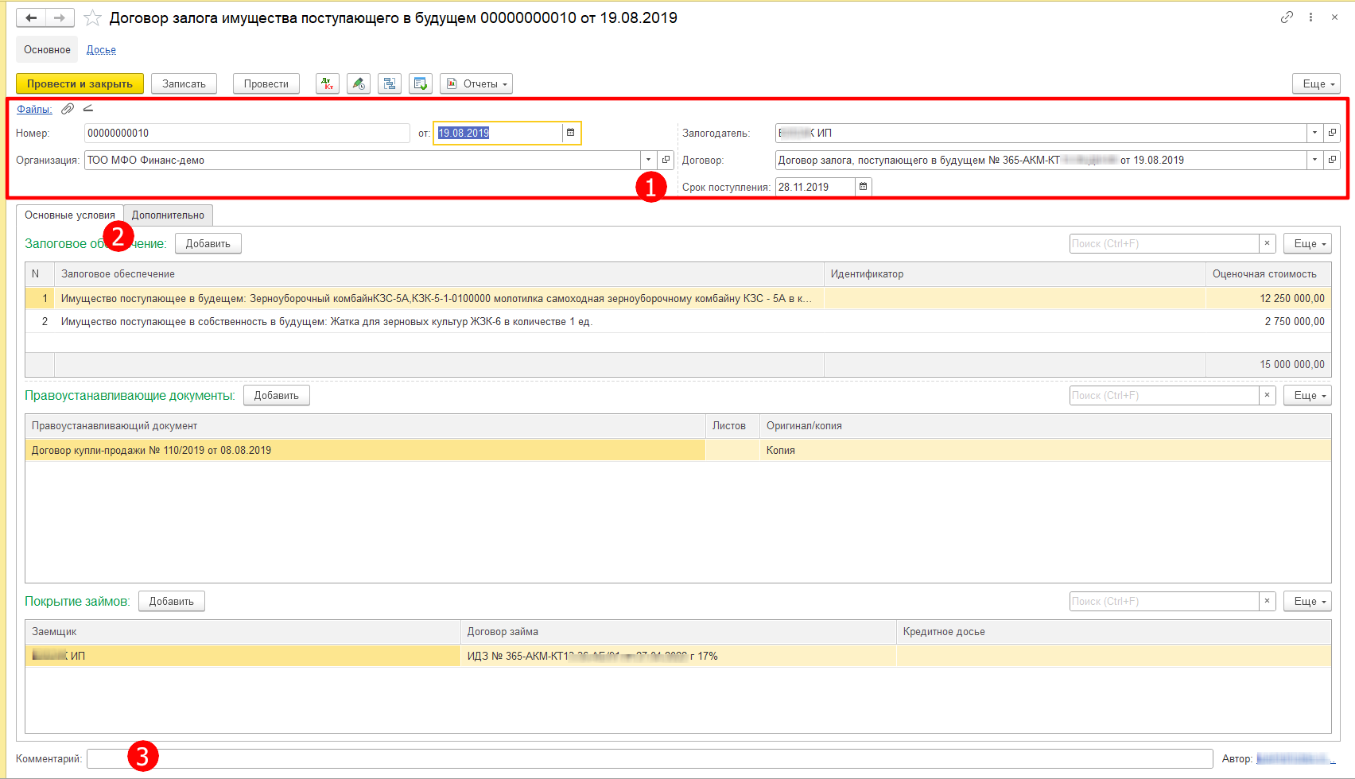
Task: Focus the Покрытие займов search field
Action: (x=1164, y=601)
